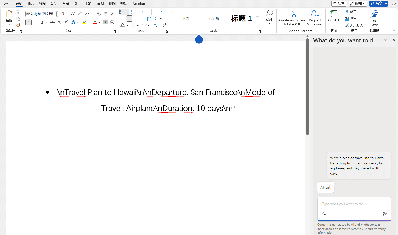Open paragraph shading paint bucket
This screenshot has width=398, height=235.
(123, 25)
